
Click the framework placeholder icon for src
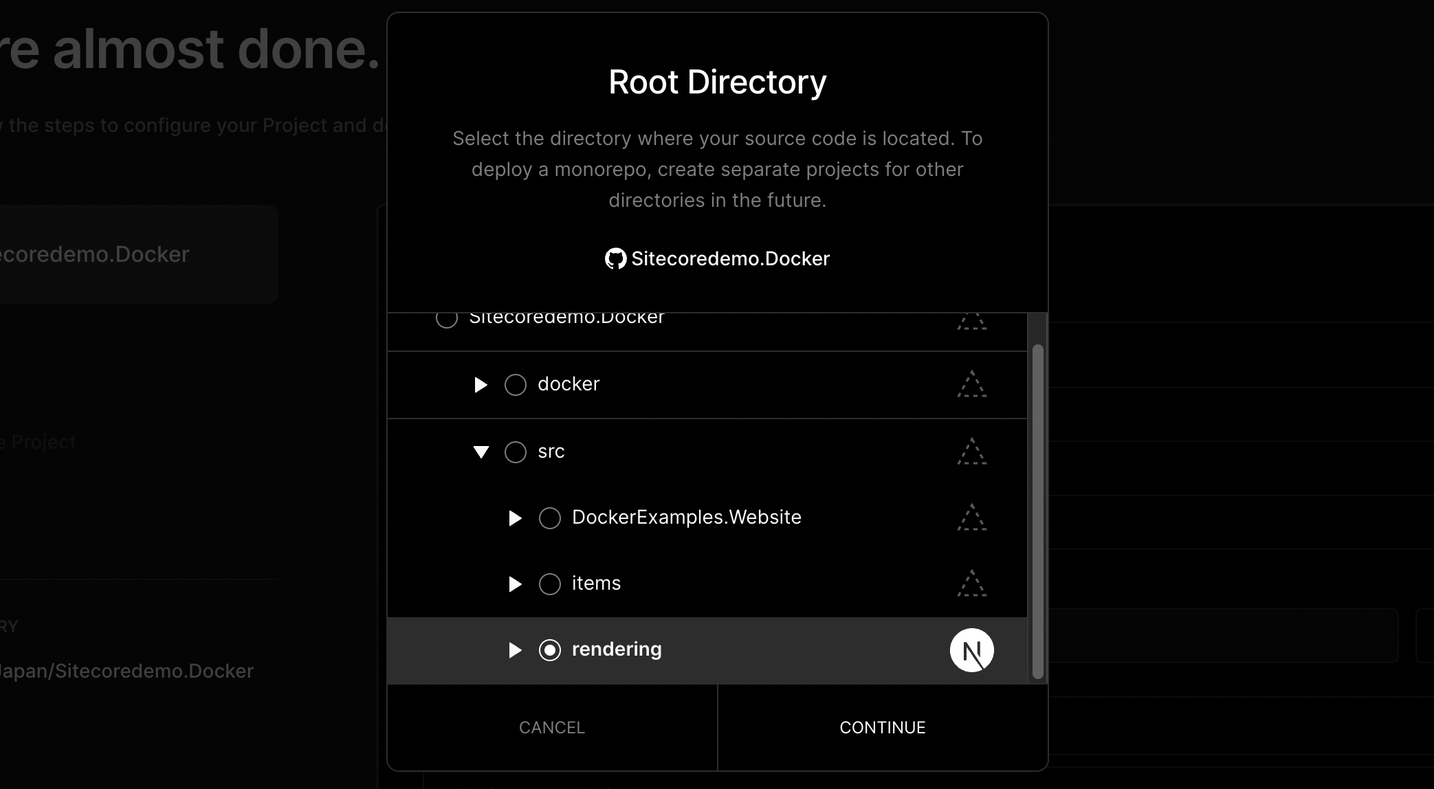pos(972,452)
